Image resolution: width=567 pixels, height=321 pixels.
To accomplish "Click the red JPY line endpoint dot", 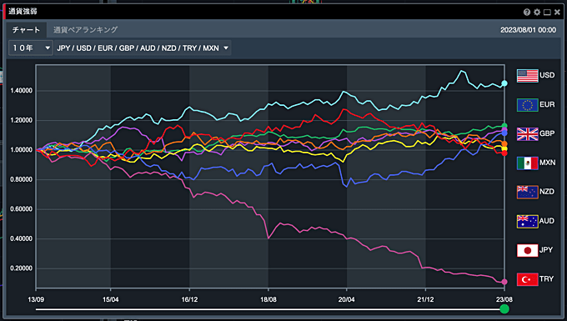I will tap(504, 153).
